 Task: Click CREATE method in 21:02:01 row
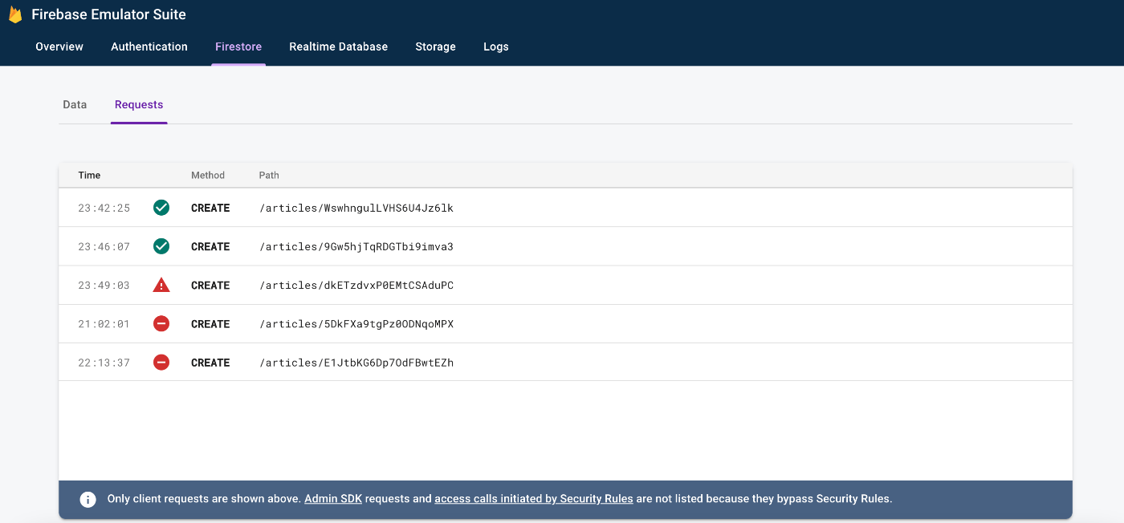pos(210,324)
